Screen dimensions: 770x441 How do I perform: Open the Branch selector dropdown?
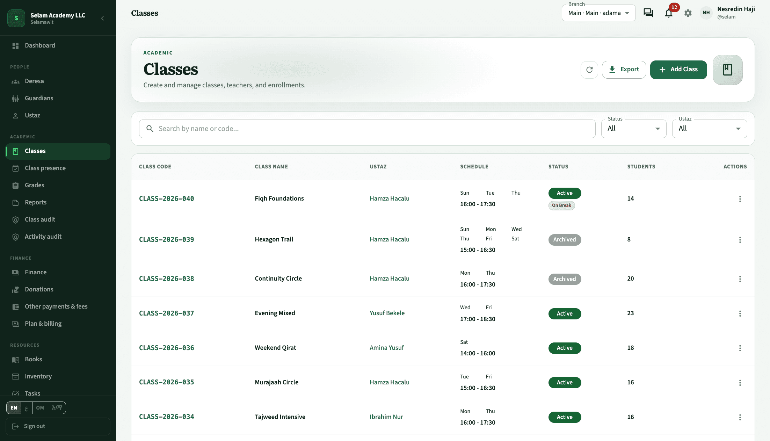coord(598,13)
